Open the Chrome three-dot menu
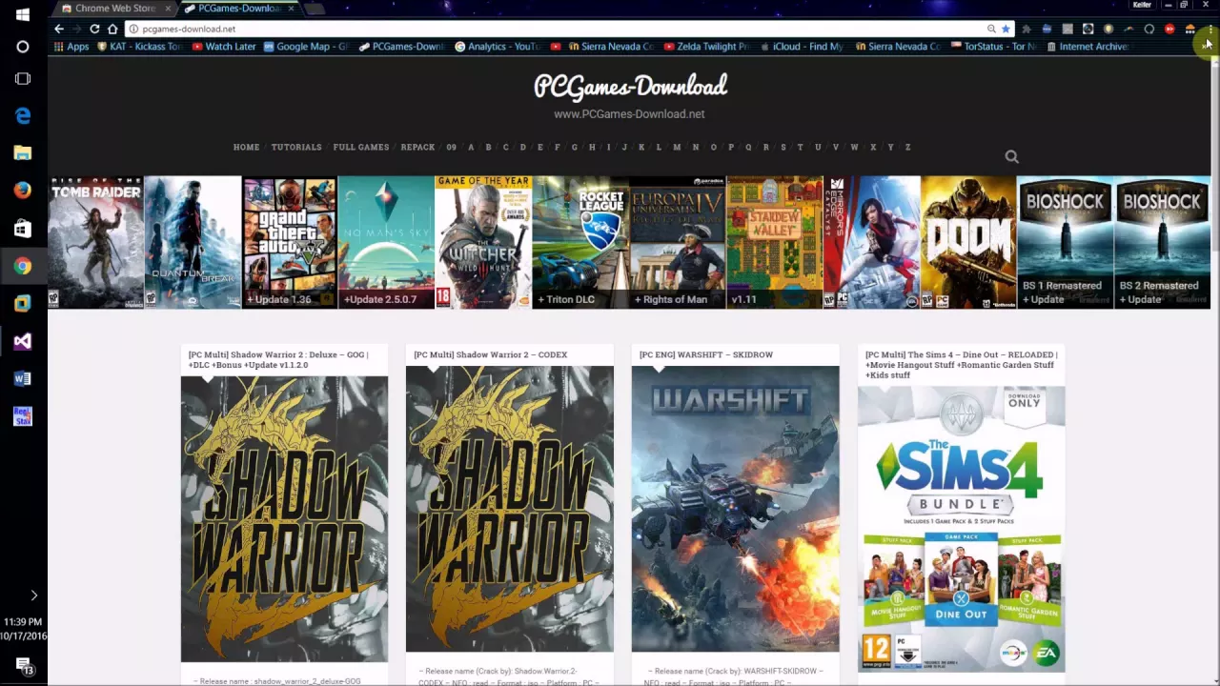This screenshot has height=686, width=1220. 1210,29
